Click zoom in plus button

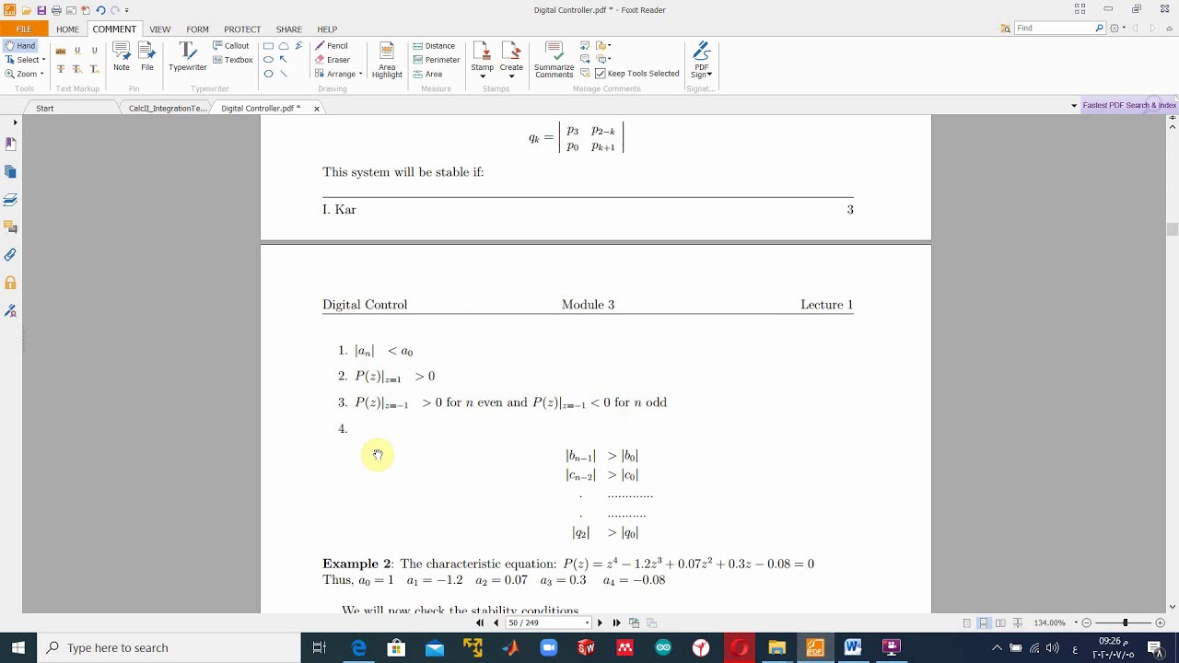(1161, 623)
